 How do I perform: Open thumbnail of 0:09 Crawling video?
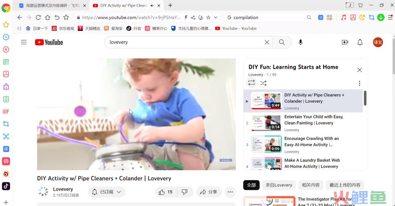pyautogui.click(x=266, y=144)
